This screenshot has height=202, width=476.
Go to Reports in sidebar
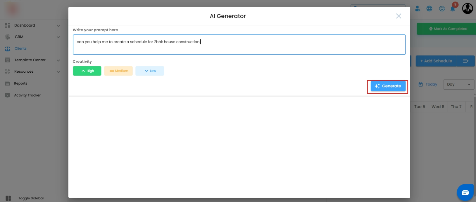[20, 83]
